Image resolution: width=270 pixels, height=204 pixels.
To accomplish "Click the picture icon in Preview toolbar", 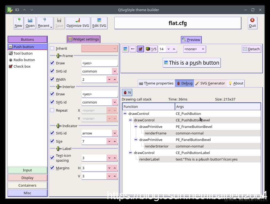I will pos(125,49).
